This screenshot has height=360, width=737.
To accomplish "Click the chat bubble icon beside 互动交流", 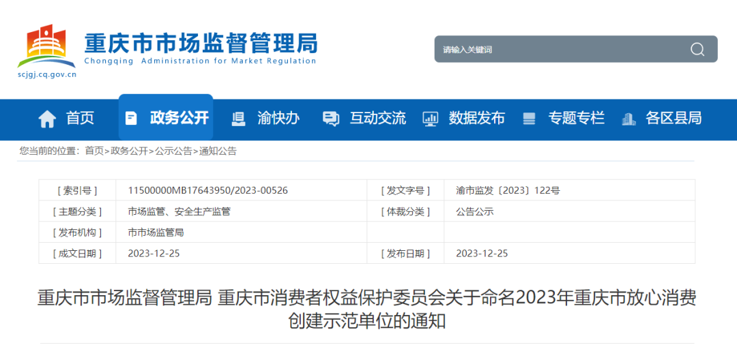I will [x=331, y=119].
